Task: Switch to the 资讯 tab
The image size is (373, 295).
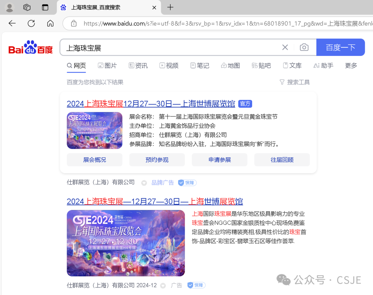Action: click(x=138, y=65)
